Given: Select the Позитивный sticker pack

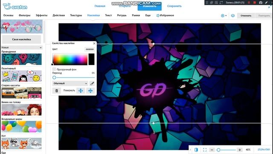Looking at the screenshot, I should click(22, 76).
